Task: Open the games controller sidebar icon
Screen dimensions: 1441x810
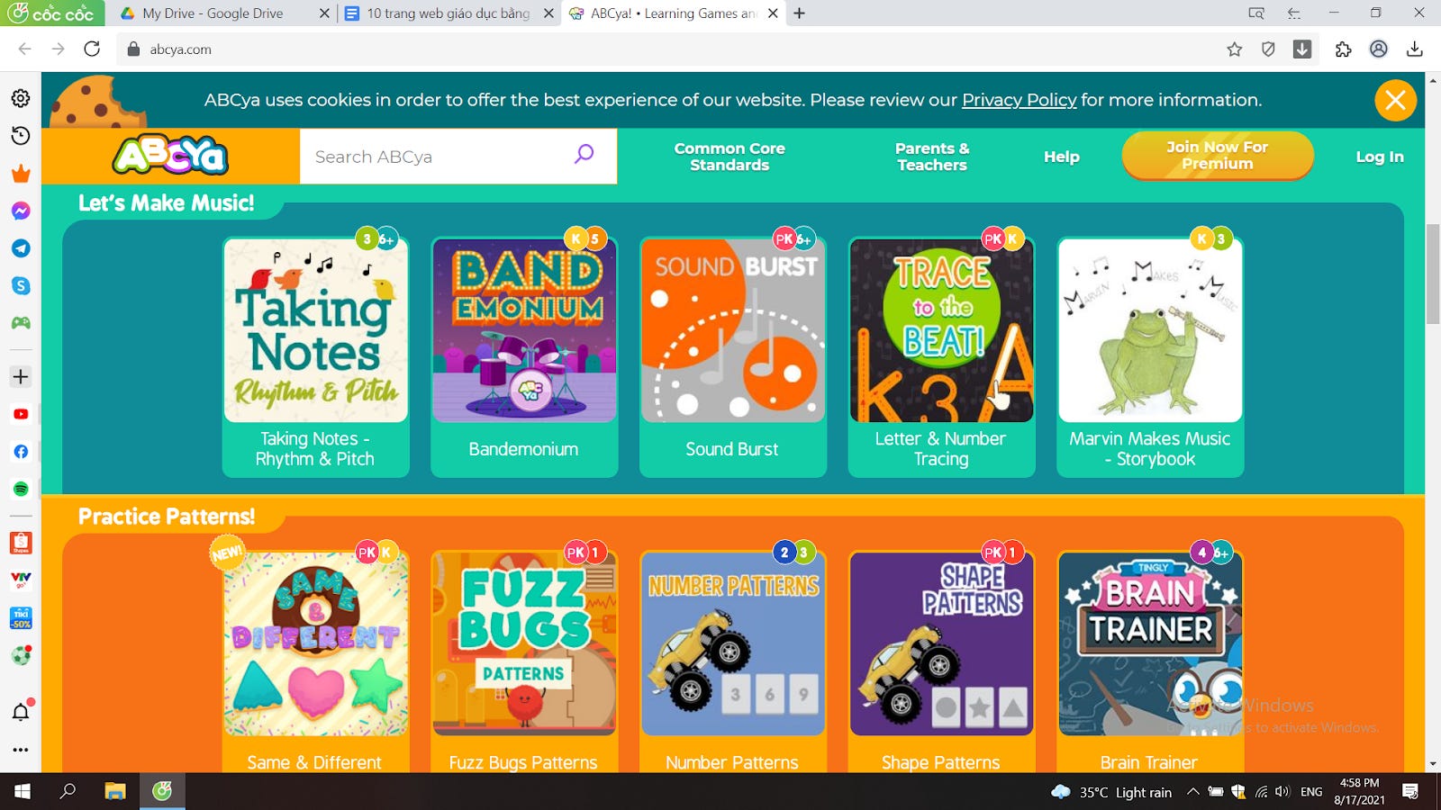Action: 21,323
